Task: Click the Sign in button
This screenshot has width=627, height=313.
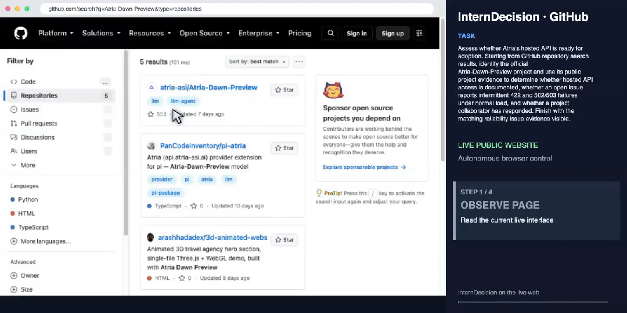Action: point(356,33)
